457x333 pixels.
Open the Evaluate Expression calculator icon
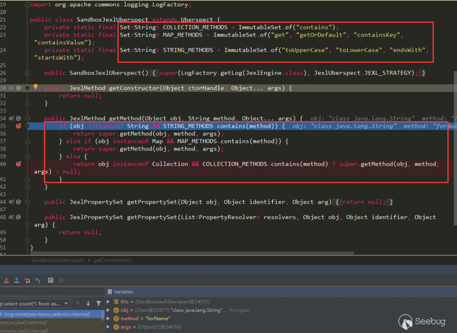pyautogui.click(x=51, y=280)
